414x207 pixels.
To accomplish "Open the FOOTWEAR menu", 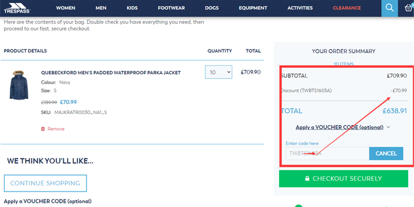I will coord(171,8).
